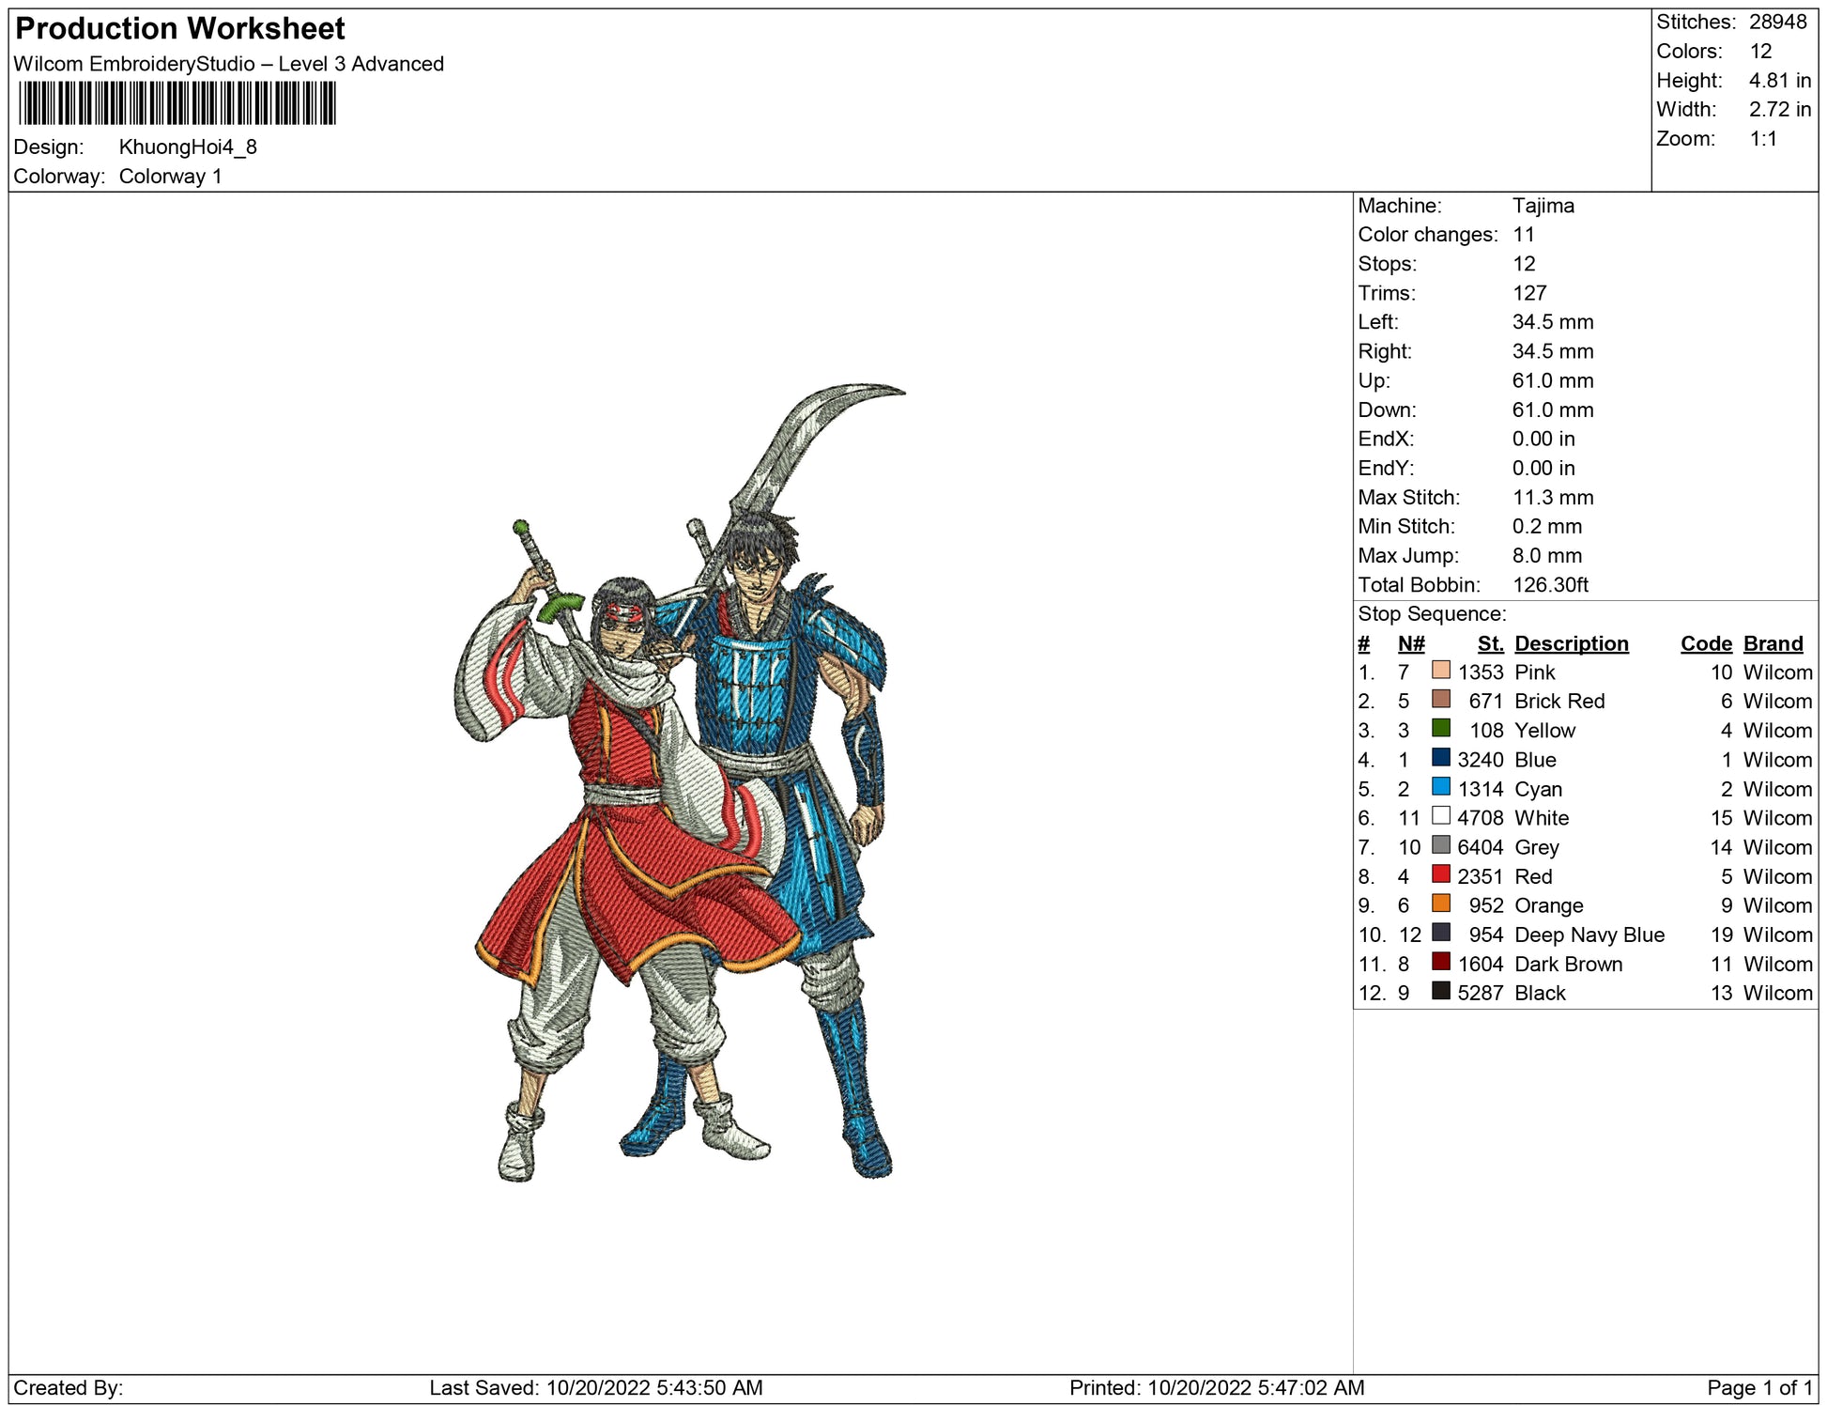Click the Dark Brown swatch
Viewport: 1827px width, 1406px height.
click(1440, 962)
